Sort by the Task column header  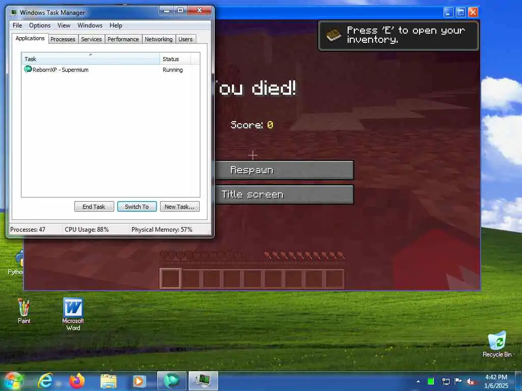[91, 59]
